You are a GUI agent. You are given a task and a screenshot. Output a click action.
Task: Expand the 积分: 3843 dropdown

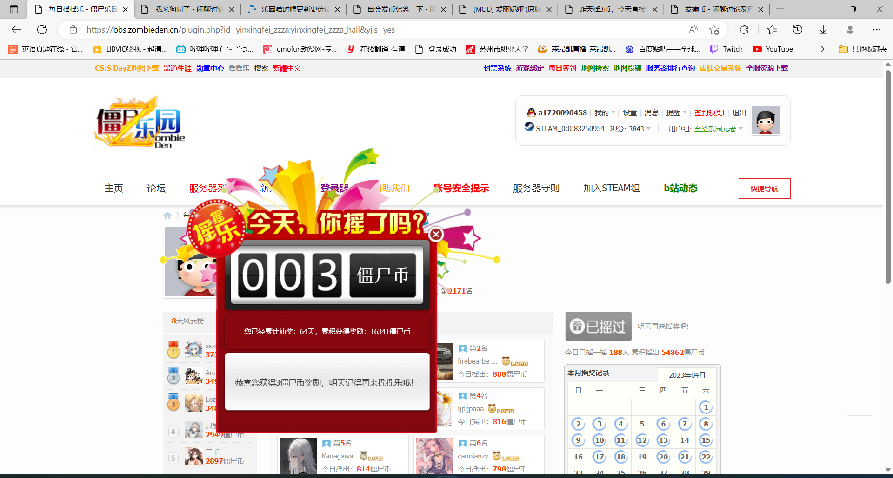pos(630,129)
